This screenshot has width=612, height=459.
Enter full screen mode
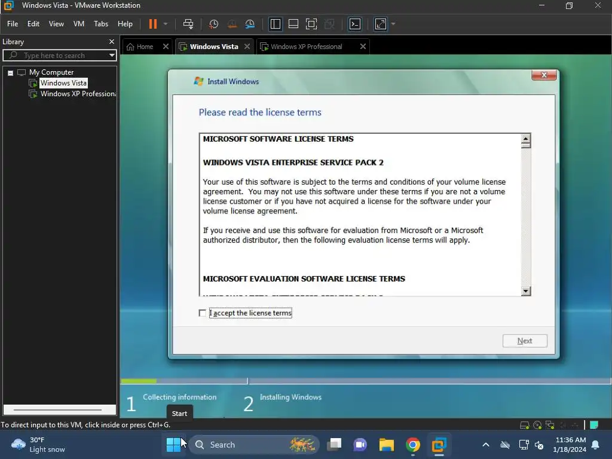coord(311,24)
